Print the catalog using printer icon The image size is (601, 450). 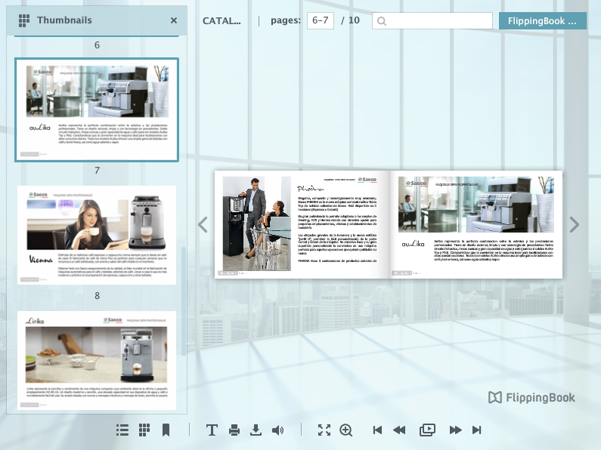click(x=234, y=430)
